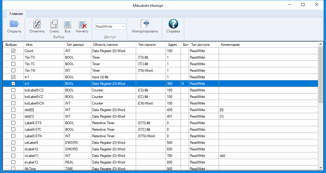Click the Input (X)-Bit memory area cell
326x173 pixels.
click(x=114, y=77)
